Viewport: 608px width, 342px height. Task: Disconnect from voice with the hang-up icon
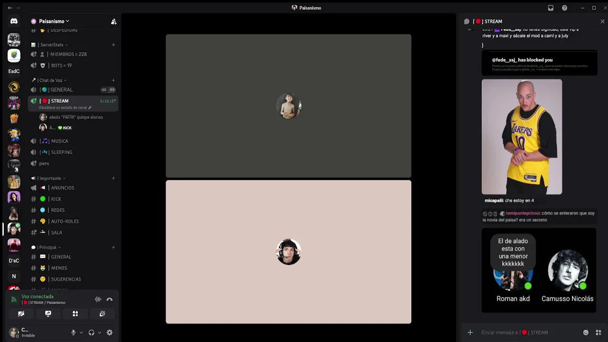click(109, 299)
